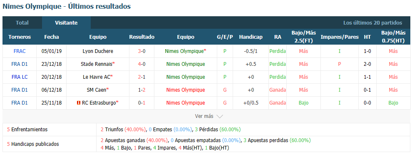Viewport: 412px width, 155px height.
Task: Click the red card icon beside RC Estrasburgo
Action: [x=78, y=103]
